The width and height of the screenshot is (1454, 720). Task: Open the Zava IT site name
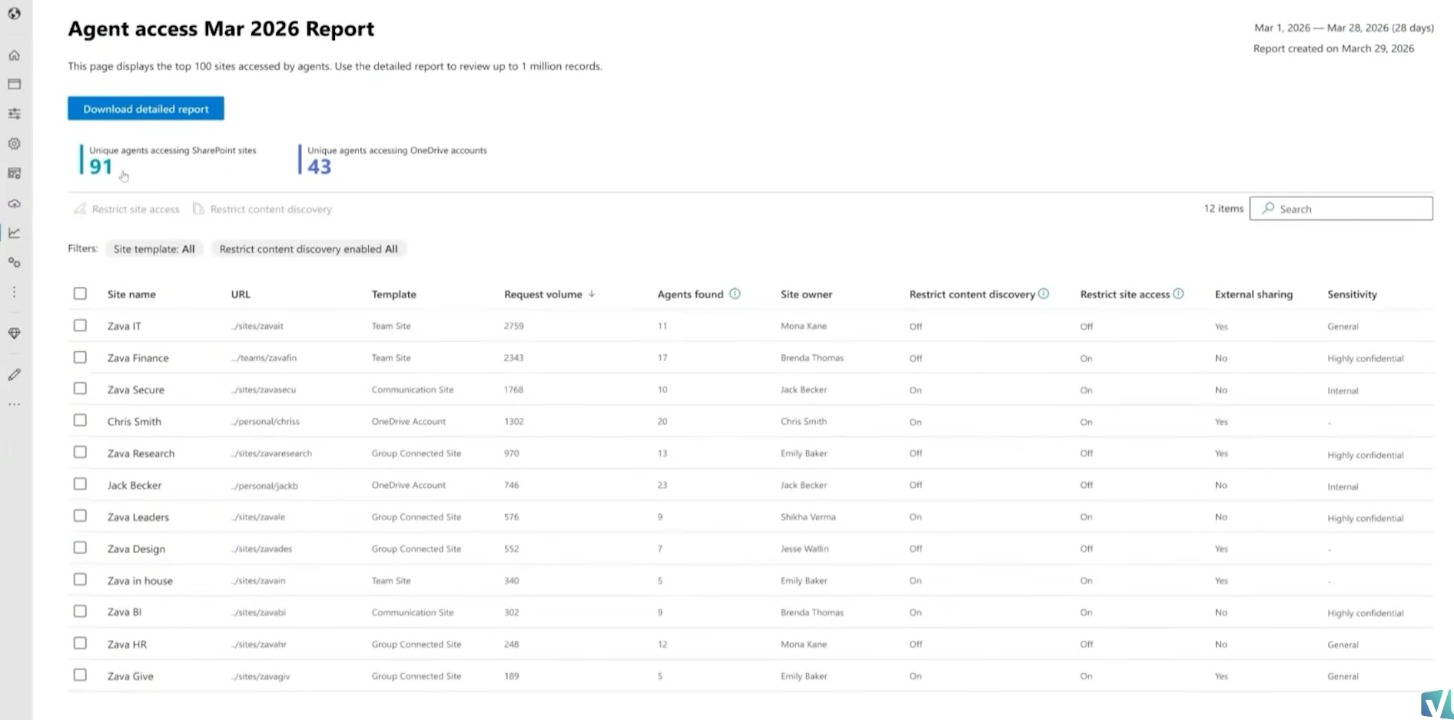[124, 326]
